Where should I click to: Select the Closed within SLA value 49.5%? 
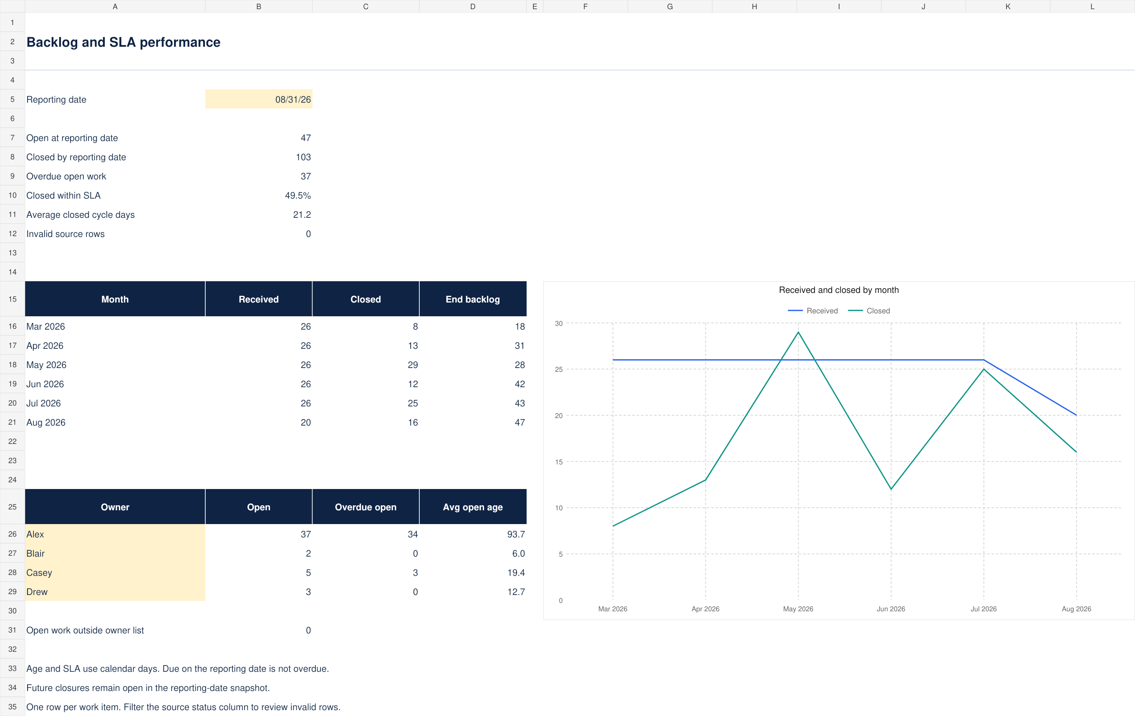[x=258, y=195]
